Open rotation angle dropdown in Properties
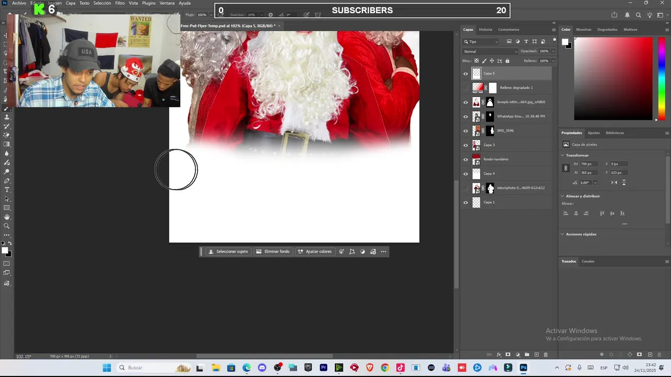The image size is (671, 377). (595, 183)
